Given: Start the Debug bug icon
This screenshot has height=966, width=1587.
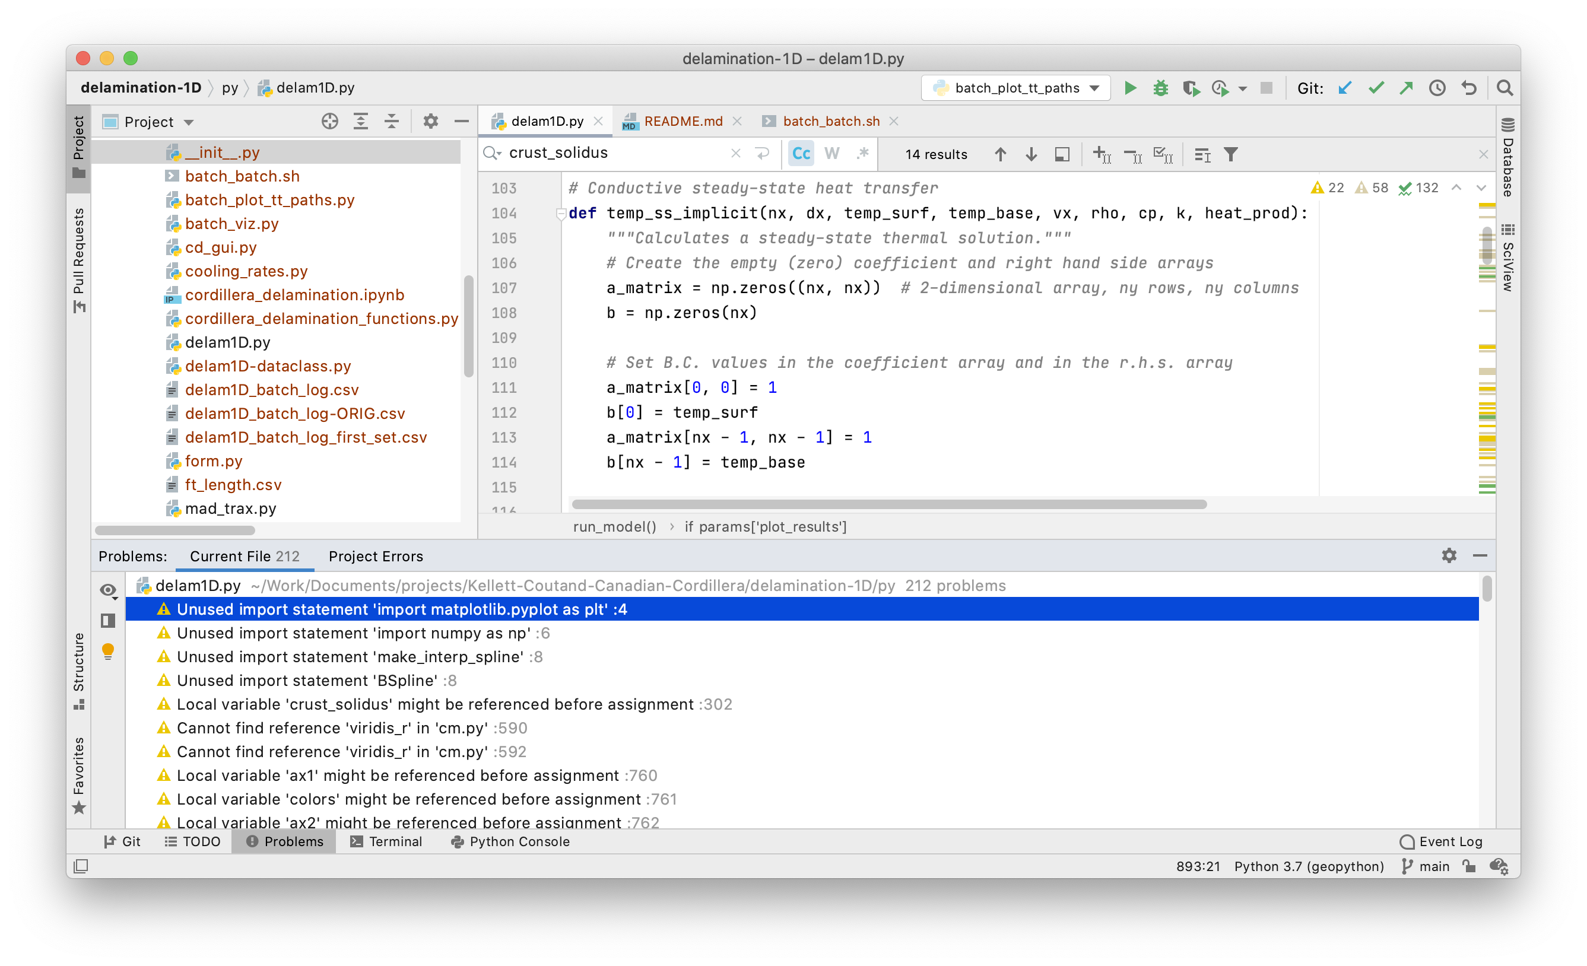Looking at the screenshot, I should coord(1161,88).
